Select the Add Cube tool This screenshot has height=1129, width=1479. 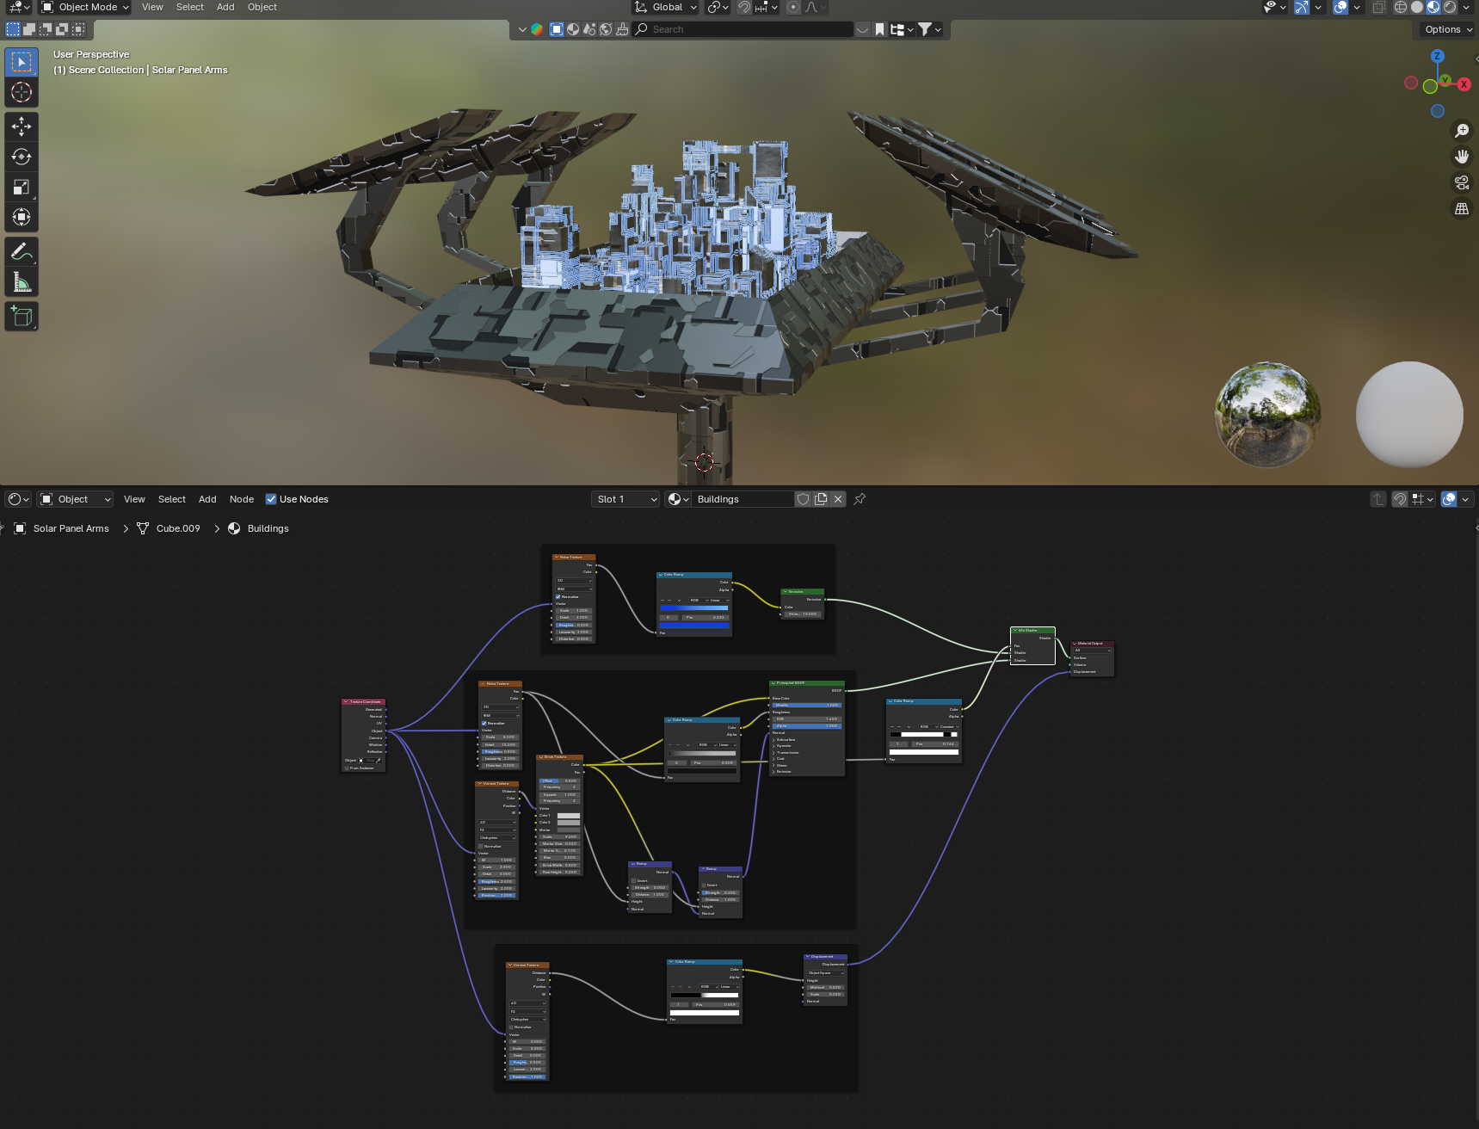(x=22, y=317)
